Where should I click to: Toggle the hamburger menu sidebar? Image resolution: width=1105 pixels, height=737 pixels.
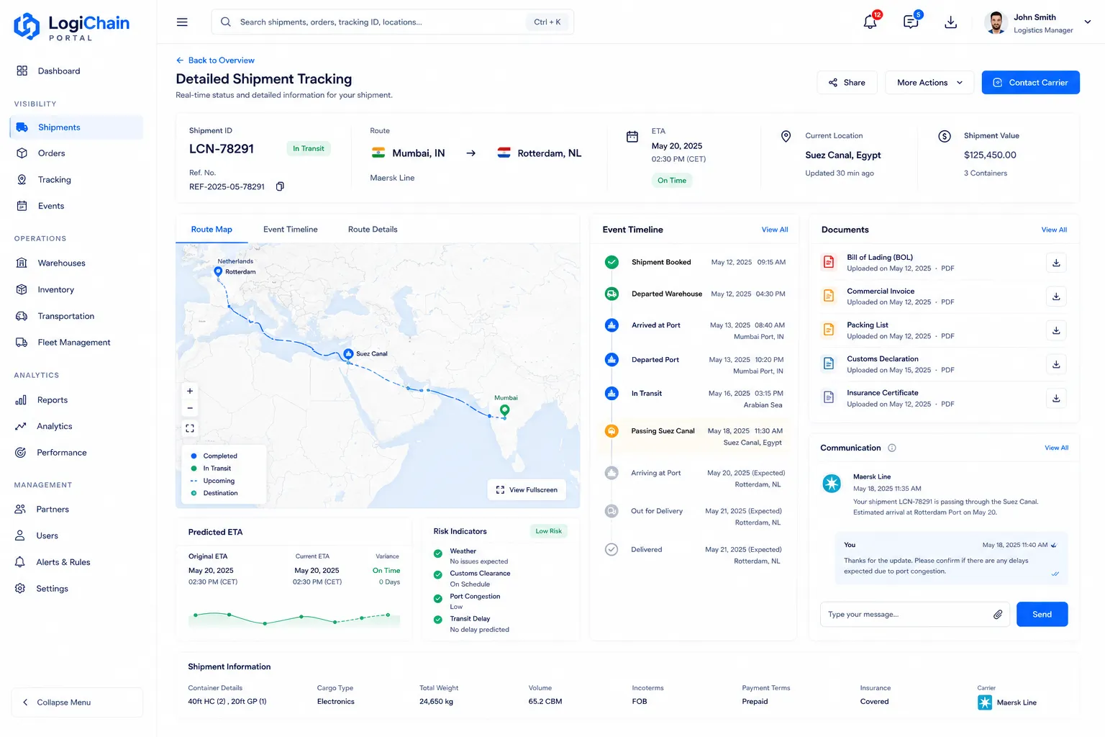coord(182,22)
